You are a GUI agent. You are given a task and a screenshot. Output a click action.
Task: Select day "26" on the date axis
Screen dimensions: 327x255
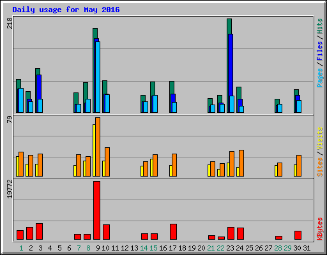point(259,248)
